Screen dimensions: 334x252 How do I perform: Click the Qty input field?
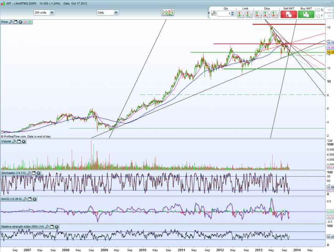click(224, 14)
